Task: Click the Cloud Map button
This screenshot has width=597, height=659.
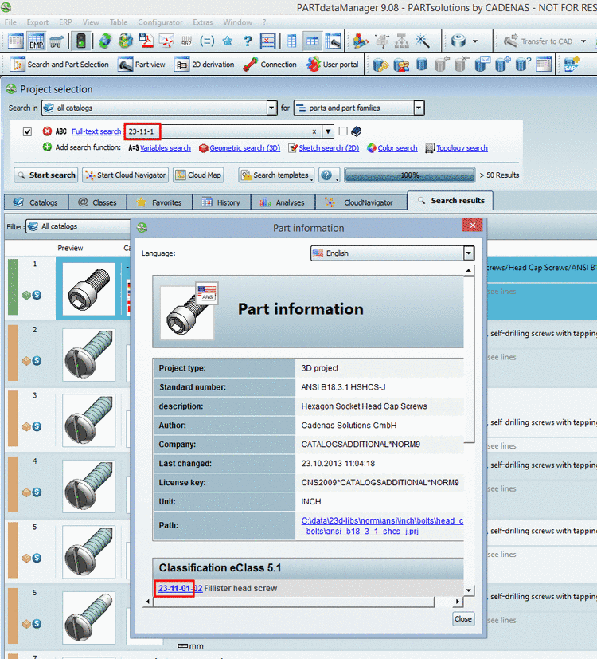Action: (198, 175)
